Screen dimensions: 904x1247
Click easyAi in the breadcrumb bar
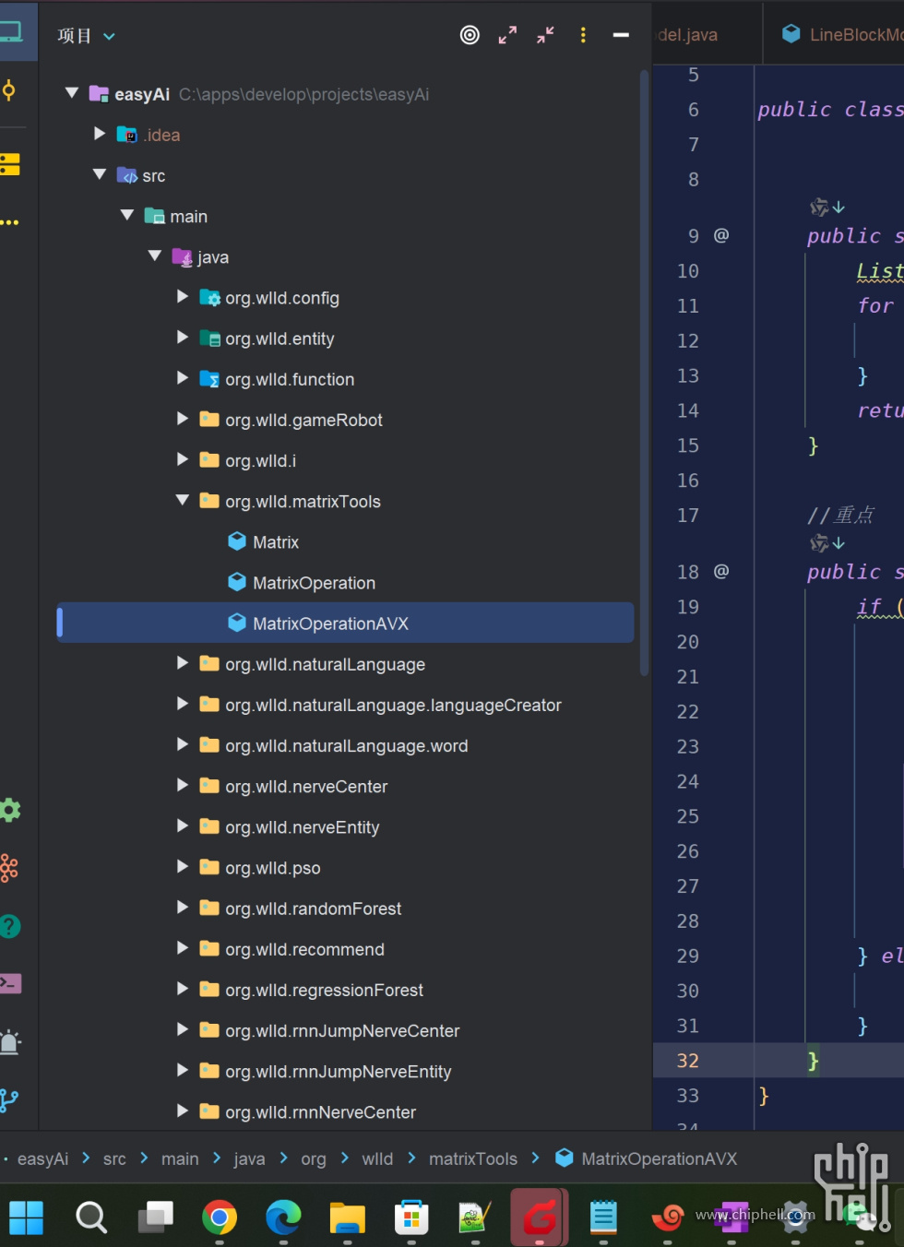click(x=42, y=1158)
